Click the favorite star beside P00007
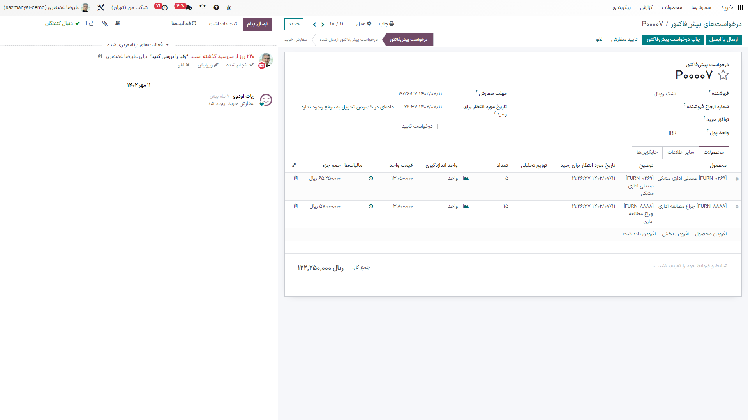This screenshot has height=420, width=748. click(723, 75)
